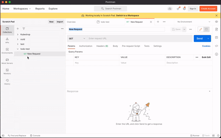Open the GET method dropdown
The image size is (221, 138).
pos(77,39)
